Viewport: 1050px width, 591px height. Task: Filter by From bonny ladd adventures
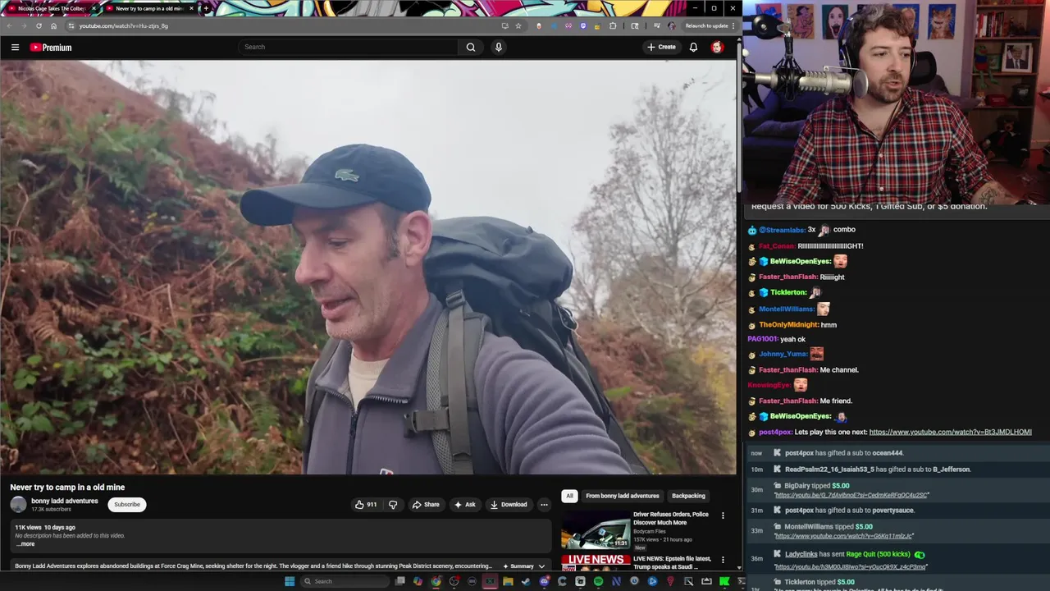click(x=623, y=496)
